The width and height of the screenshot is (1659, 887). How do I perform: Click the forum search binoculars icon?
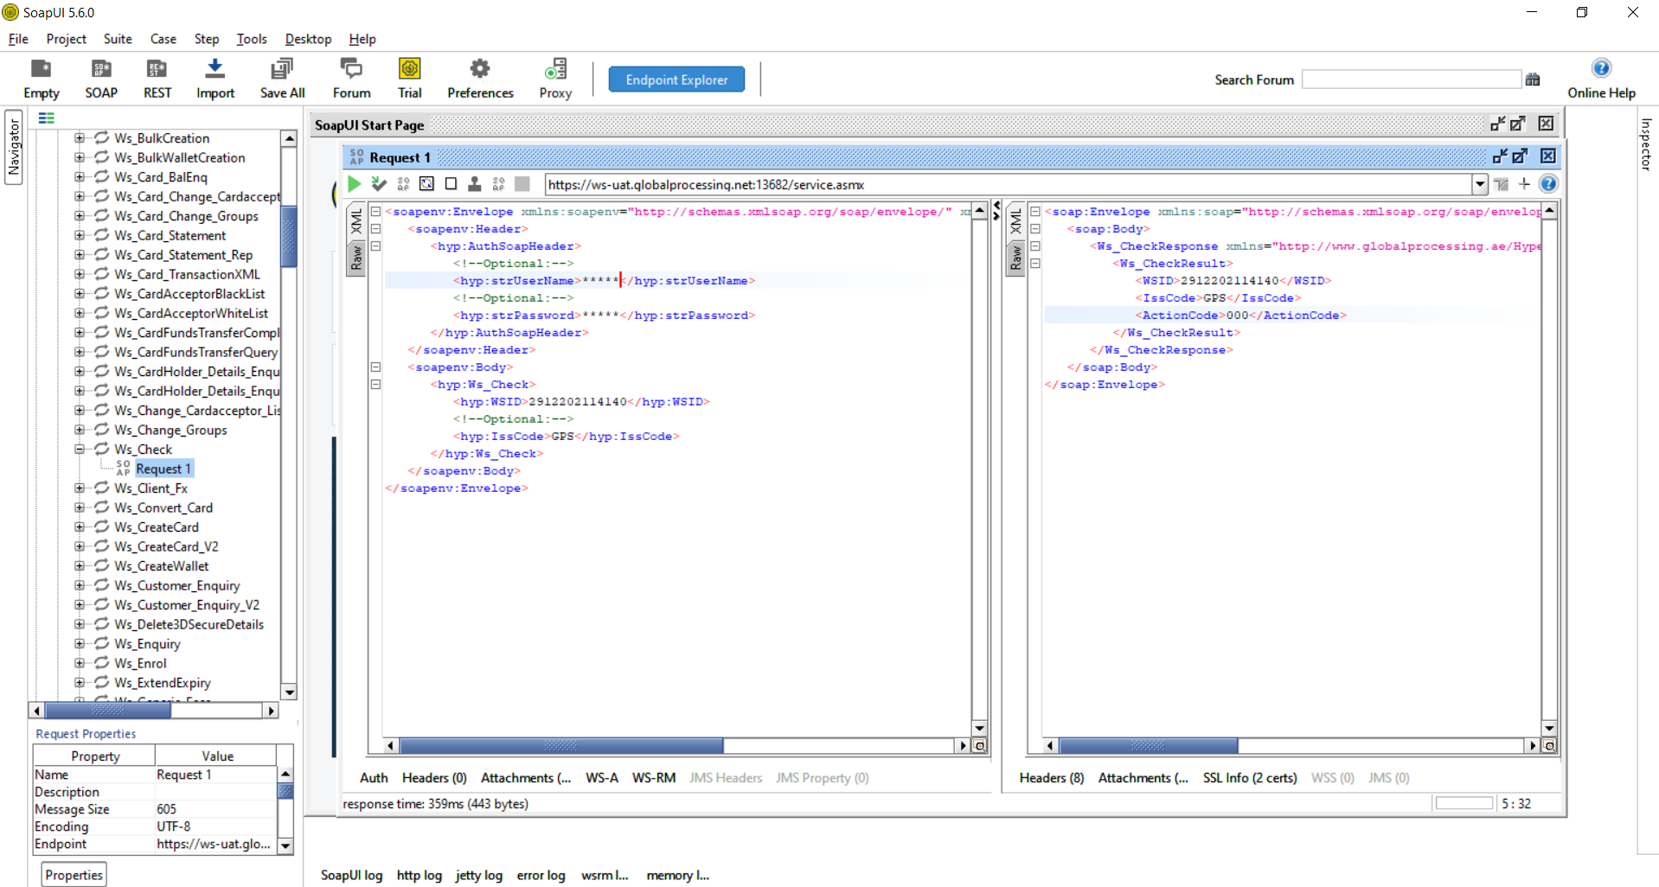coord(1533,80)
